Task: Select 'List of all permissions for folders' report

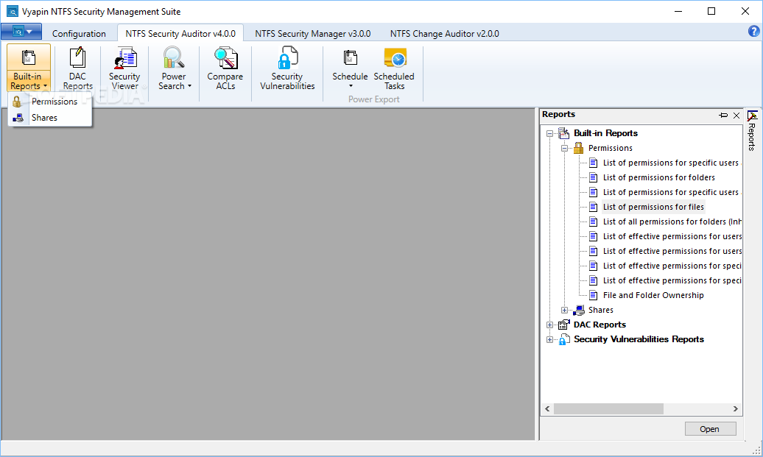Action: (672, 222)
